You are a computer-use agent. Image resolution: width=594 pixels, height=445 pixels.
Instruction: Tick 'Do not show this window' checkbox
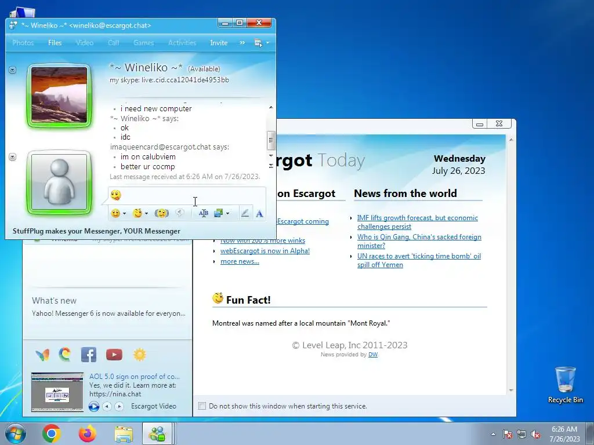click(x=202, y=406)
